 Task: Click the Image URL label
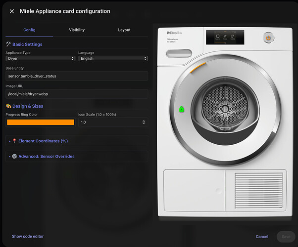click(x=14, y=86)
